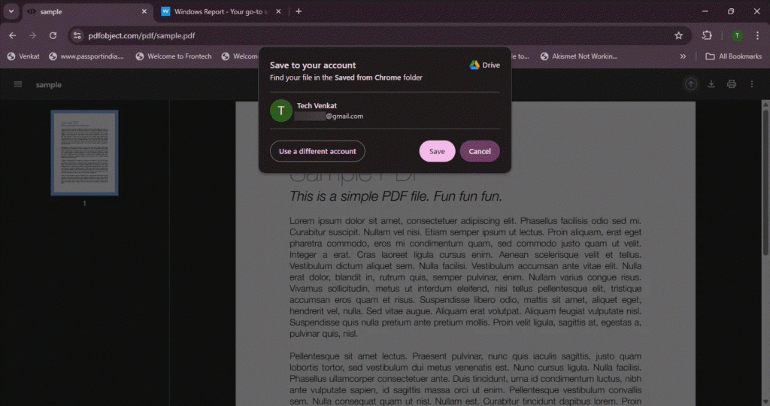Minimize the Chrome window
The width and height of the screenshot is (770, 406).
coord(705,11)
